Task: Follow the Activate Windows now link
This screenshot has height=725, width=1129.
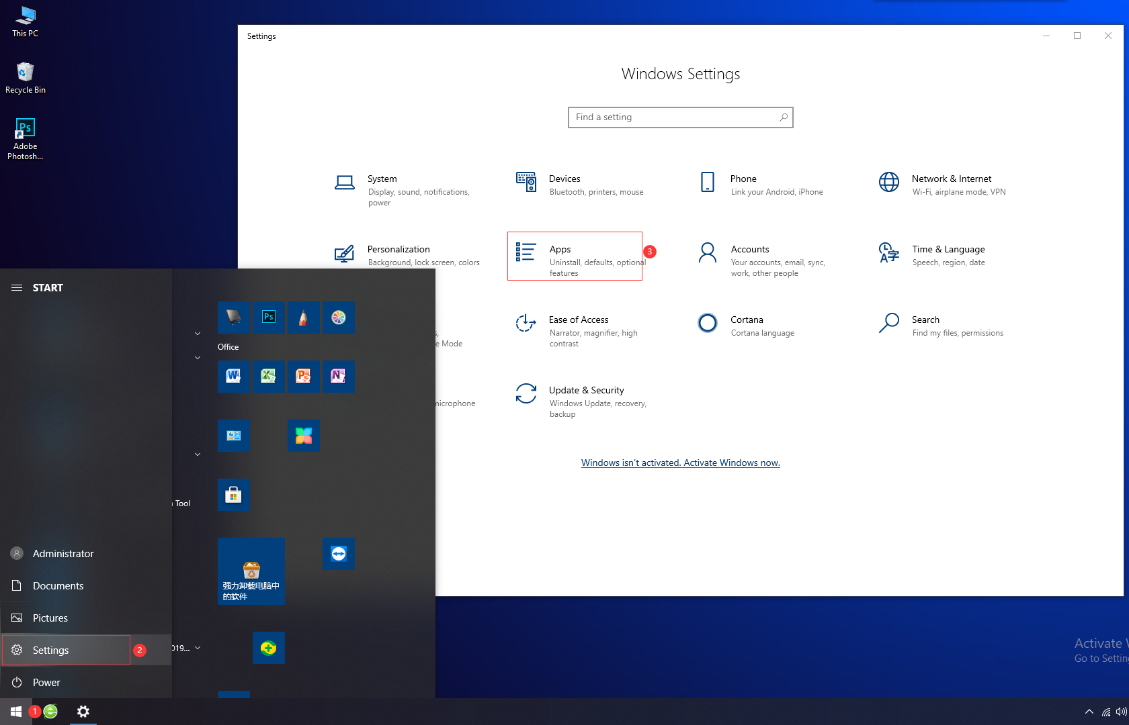Action: point(680,463)
